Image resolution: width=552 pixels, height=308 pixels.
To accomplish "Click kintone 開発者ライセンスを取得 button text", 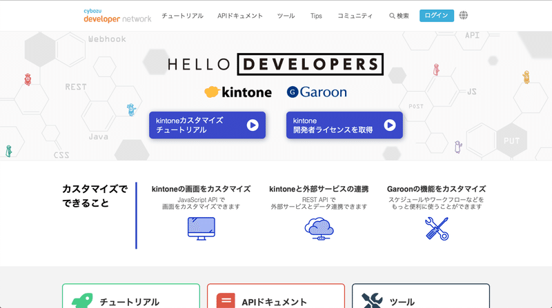I will (333, 125).
